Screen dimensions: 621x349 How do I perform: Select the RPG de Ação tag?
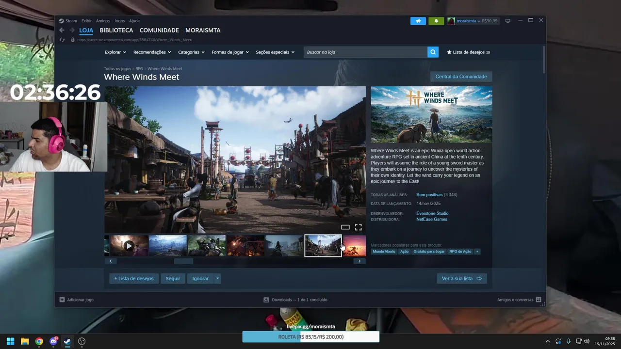point(460,252)
